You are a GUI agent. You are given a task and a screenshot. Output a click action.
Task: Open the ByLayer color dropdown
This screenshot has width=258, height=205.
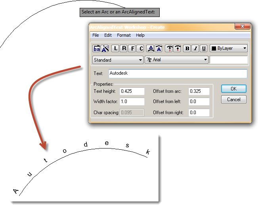(229, 48)
